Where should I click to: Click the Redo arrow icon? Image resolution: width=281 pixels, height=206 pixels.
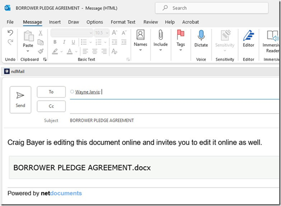click(x=10, y=42)
